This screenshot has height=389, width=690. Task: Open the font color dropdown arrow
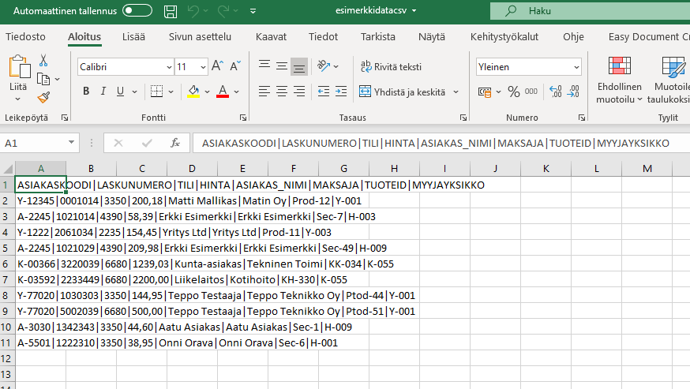coord(236,92)
